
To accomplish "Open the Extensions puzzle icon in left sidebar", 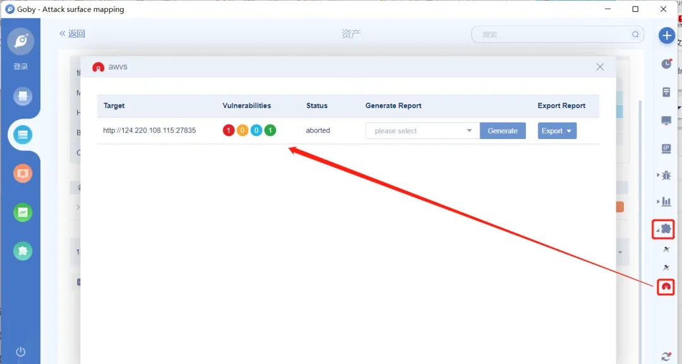I will click(23, 251).
